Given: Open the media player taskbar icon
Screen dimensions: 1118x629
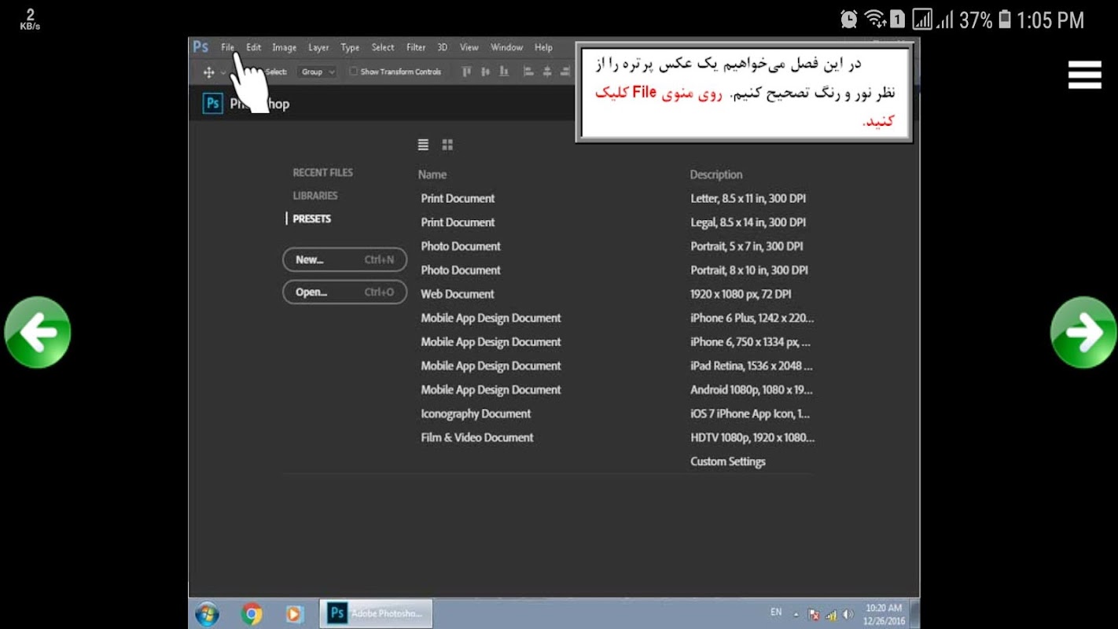Looking at the screenshot, I should tap(294, 614).
